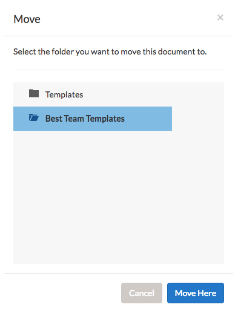Click the highlighted blue row's right edge
Screen dimensions: 235x313
click(169, 119)
